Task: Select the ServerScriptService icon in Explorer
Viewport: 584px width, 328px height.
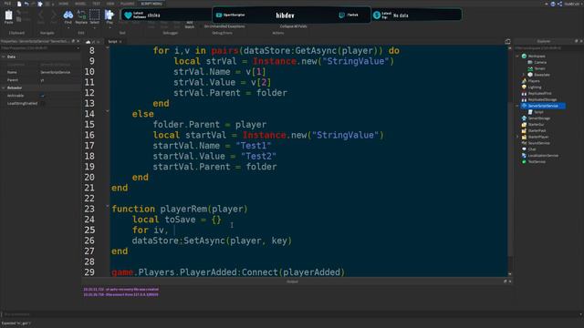Action: tap(524, 106)
